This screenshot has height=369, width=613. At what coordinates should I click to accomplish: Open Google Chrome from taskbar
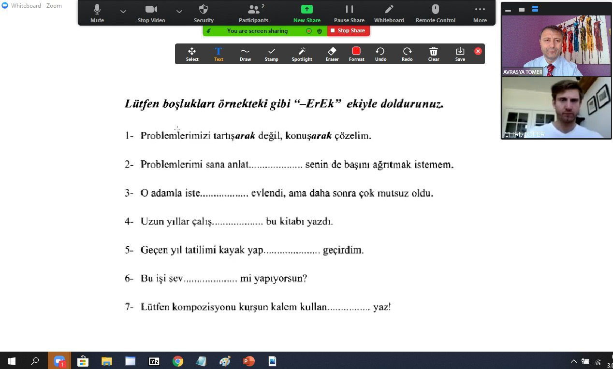(x=178, y=361)
